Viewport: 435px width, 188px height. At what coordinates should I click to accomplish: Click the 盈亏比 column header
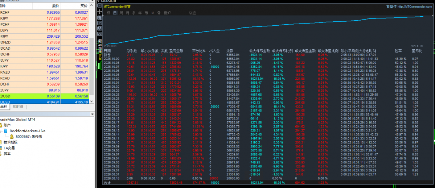(417, 51)
